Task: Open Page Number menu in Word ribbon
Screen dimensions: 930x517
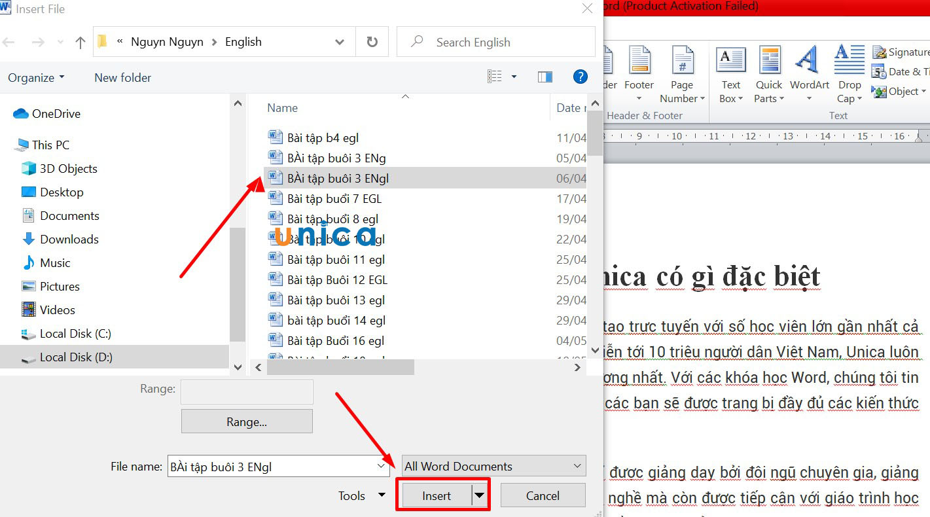Action: [x=682, y=74]
